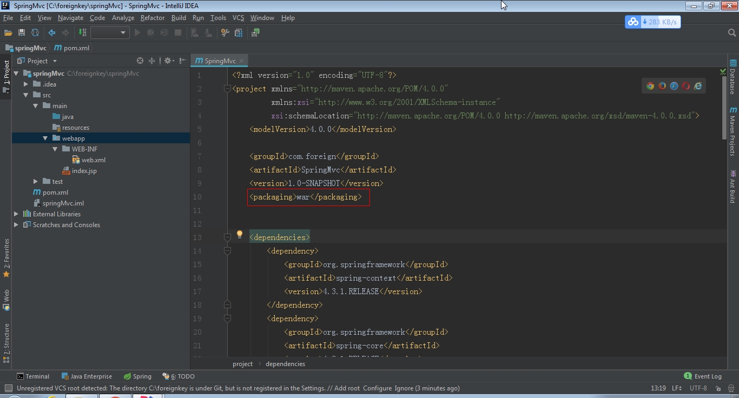The height and width of the screenshot is (398, 739).
Task: Collapse the webapp folder arrow
Action: (x=45, y=138)
